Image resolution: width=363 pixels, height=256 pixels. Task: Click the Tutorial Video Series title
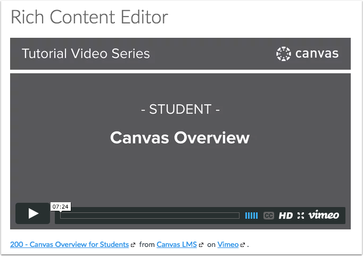click(x=86, y=54)
